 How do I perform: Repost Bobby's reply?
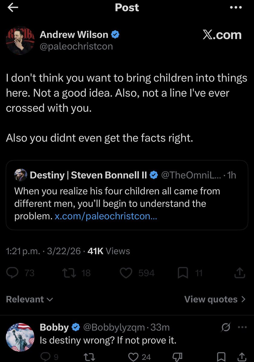pos(89,357)
